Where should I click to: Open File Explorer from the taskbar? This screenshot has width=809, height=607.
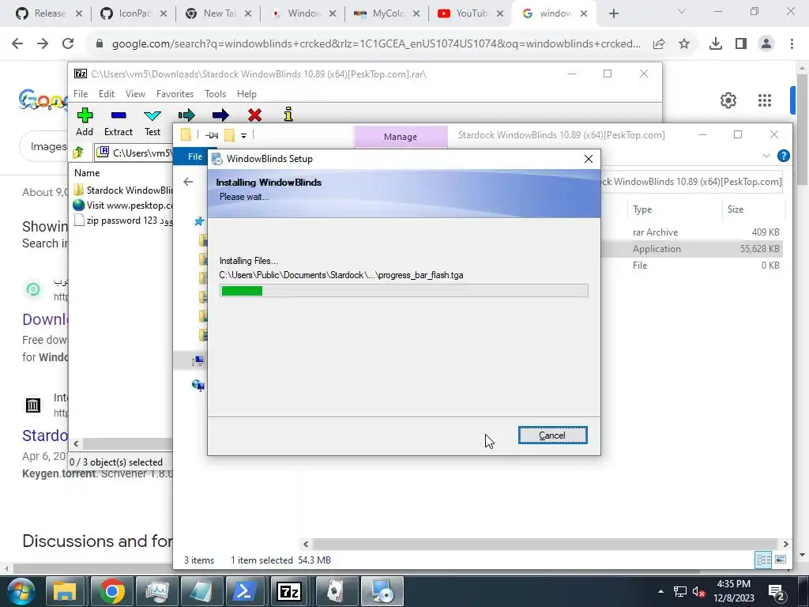[65, 591]
